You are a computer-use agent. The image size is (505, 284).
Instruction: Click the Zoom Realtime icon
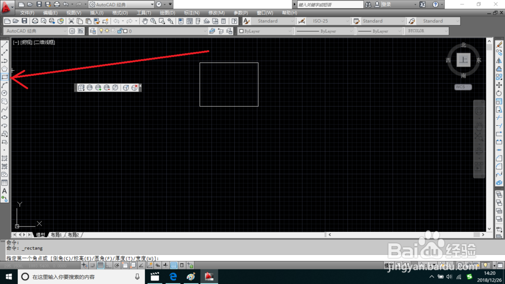(x=154, y=21)
